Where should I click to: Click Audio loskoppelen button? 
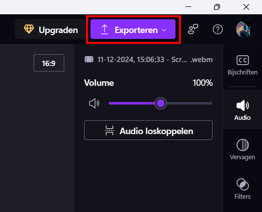tap(148, 130)
